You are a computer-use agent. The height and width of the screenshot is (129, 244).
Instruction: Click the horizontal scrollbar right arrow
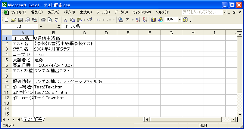pyautogui.click(x=233, y=119)
